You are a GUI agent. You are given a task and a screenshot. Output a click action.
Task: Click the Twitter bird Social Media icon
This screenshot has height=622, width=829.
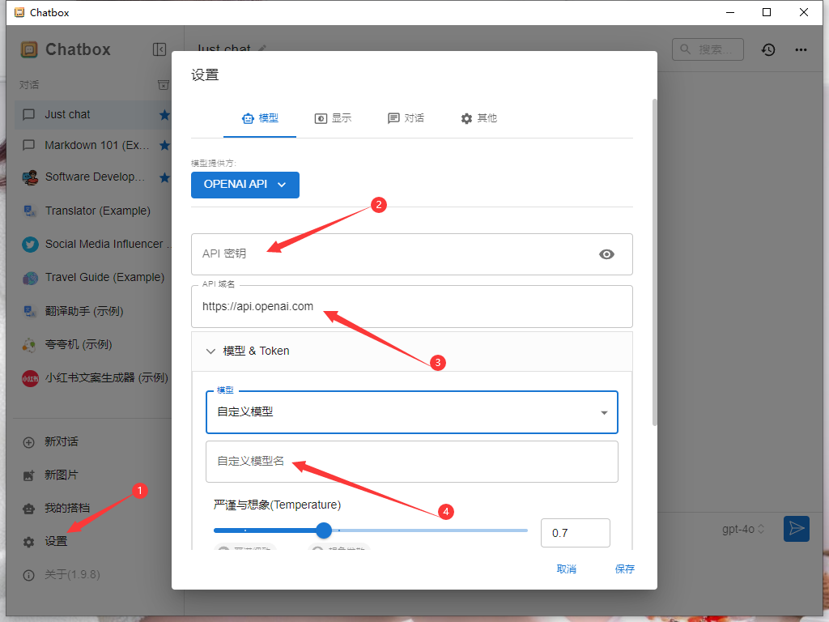[30, 245]
